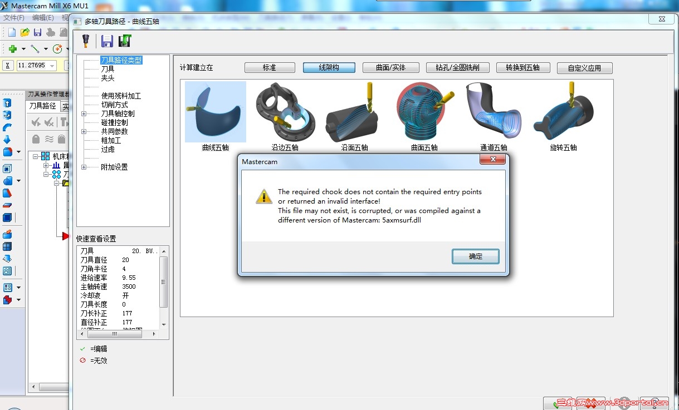Collapse the machine group node in operations tree
This screenshot has height=410, width=679.
[36, 156]
